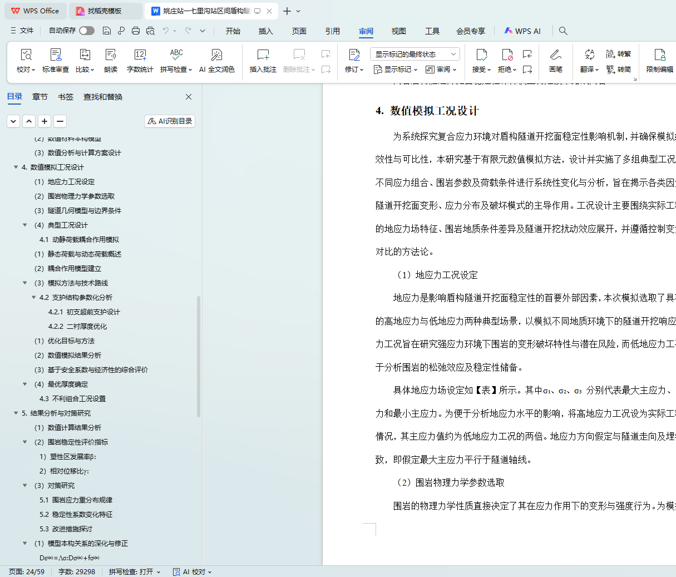This screenshot has width=676, height=577.
Task: Collapse the 5. 结果分析与对策研究 outline node
Action: [x=16, y=413]
